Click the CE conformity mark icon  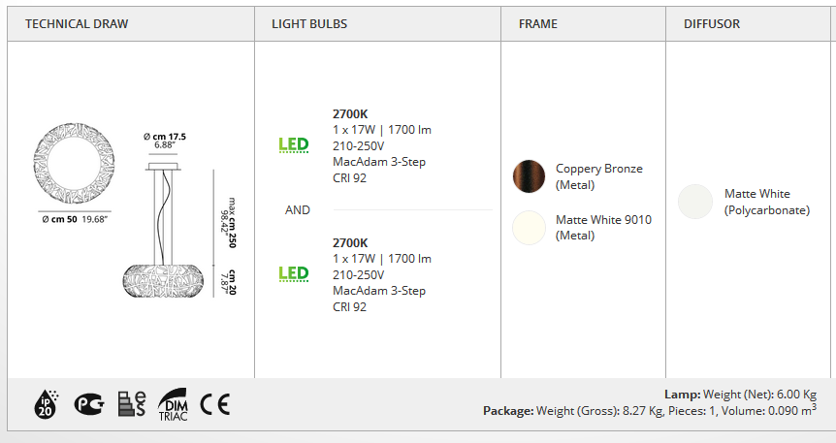215,404
